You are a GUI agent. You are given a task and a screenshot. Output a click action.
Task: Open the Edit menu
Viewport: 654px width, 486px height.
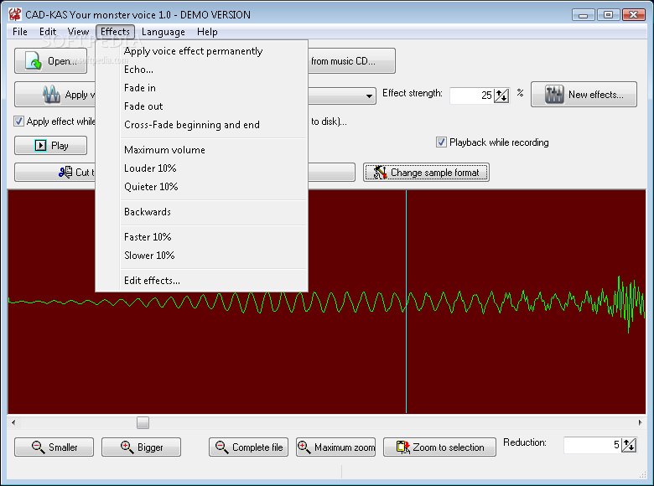pos(48,32)
